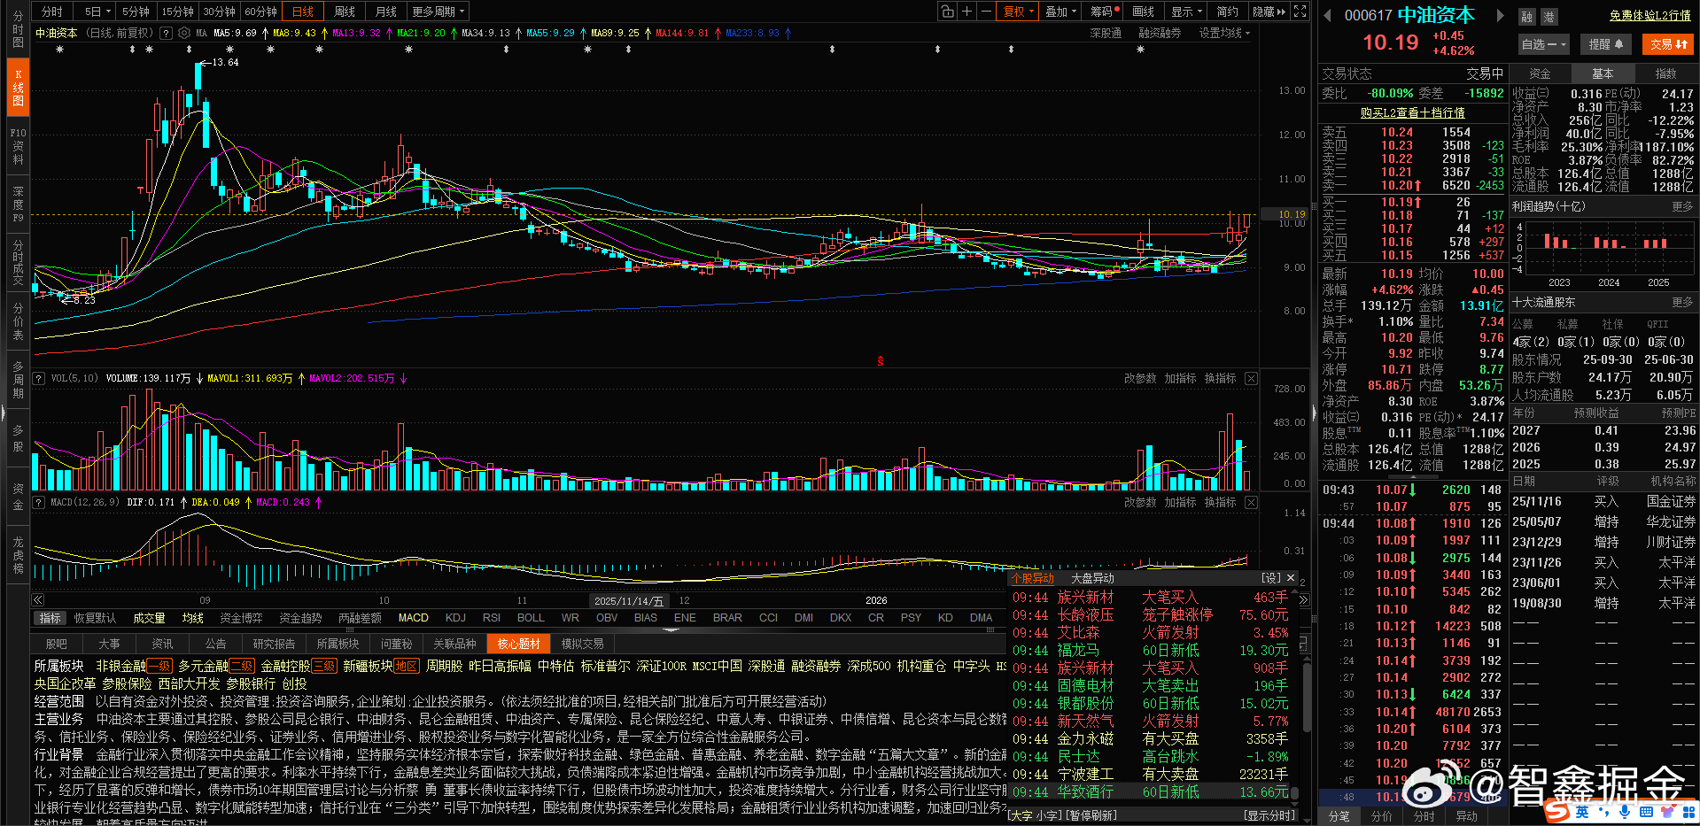The image size is (1700, 826).
Task: Close the 个股异动 popup panel
Action: [x=1291, y=578]
